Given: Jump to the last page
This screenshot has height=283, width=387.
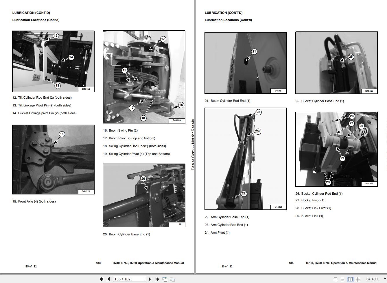Looking at the screenshot, I should [157, 279].
